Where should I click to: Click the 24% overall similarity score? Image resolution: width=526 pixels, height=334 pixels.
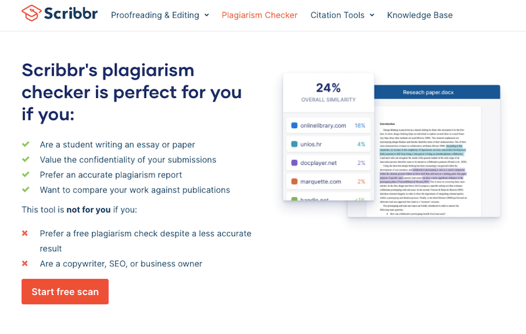pyautogui.click(x=328, y=88)
